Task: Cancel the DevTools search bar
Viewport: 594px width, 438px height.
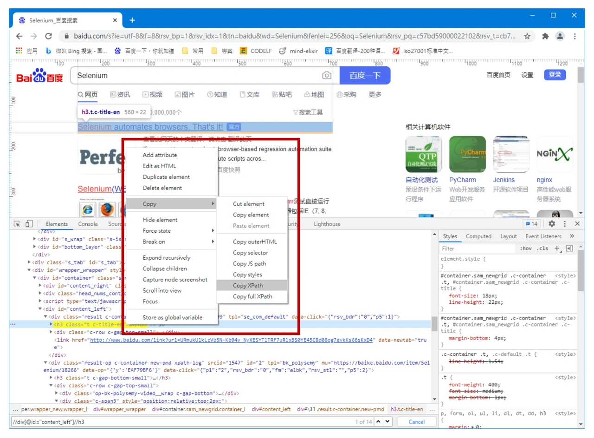Action: pos(417,422)
